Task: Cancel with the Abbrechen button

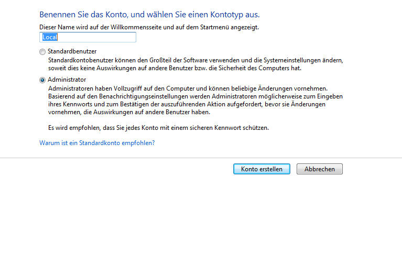Action: pos(320,169)
